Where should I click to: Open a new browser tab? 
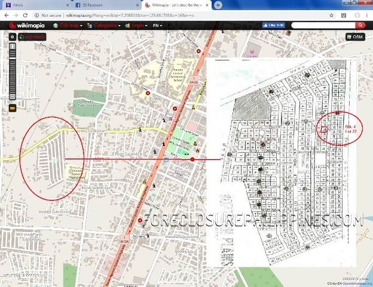218,4
